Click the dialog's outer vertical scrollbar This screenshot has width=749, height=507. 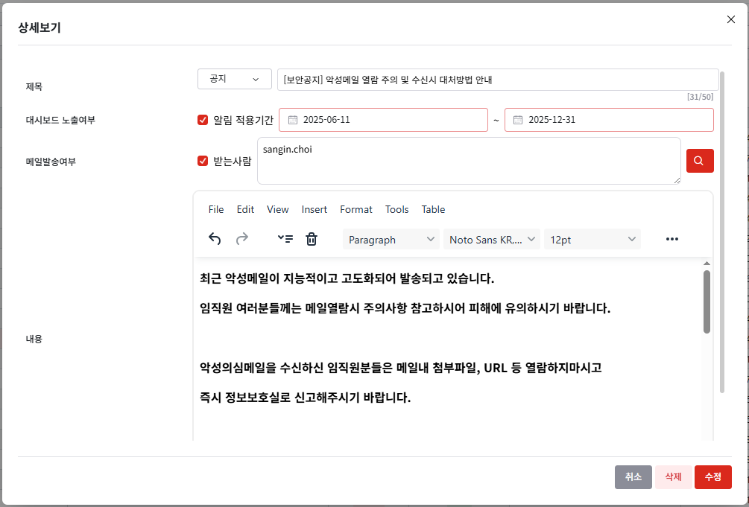coord(721,232)
